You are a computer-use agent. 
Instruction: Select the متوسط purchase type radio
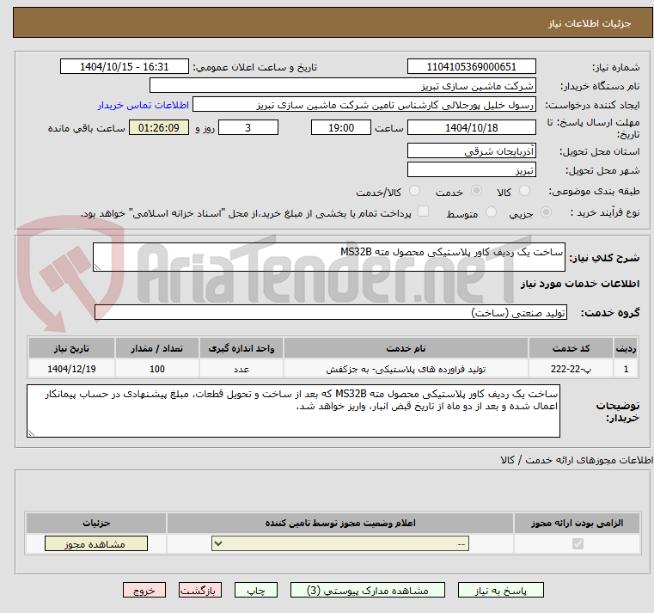(x=491, y=212)
